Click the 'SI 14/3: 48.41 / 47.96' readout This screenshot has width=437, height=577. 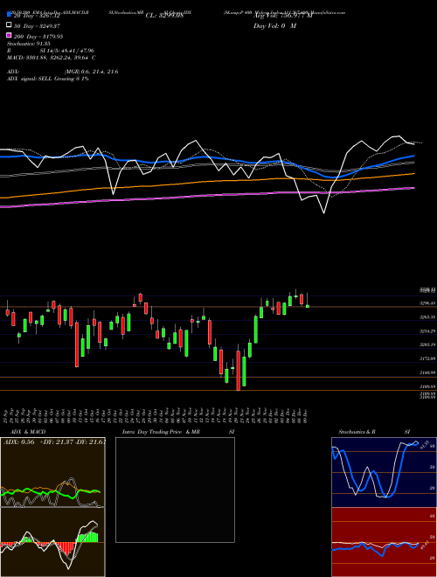(x=67, y=51)
